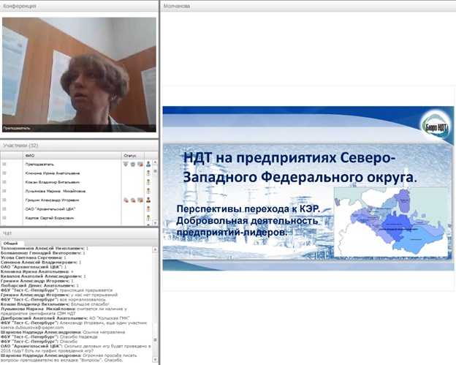Select participant name Гришин Александр Игоревич

(52, 200)
